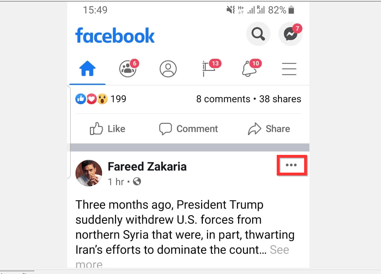Open the three-dot post options menu
Viewport: 381px width, 274px height.
coord(291,165)
